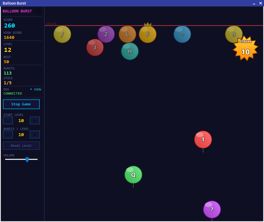Image resolution: width=264 pixels, height=222 pixels.
Task: Minimize the Balloon Burst window
Action: tap(254, 3)
